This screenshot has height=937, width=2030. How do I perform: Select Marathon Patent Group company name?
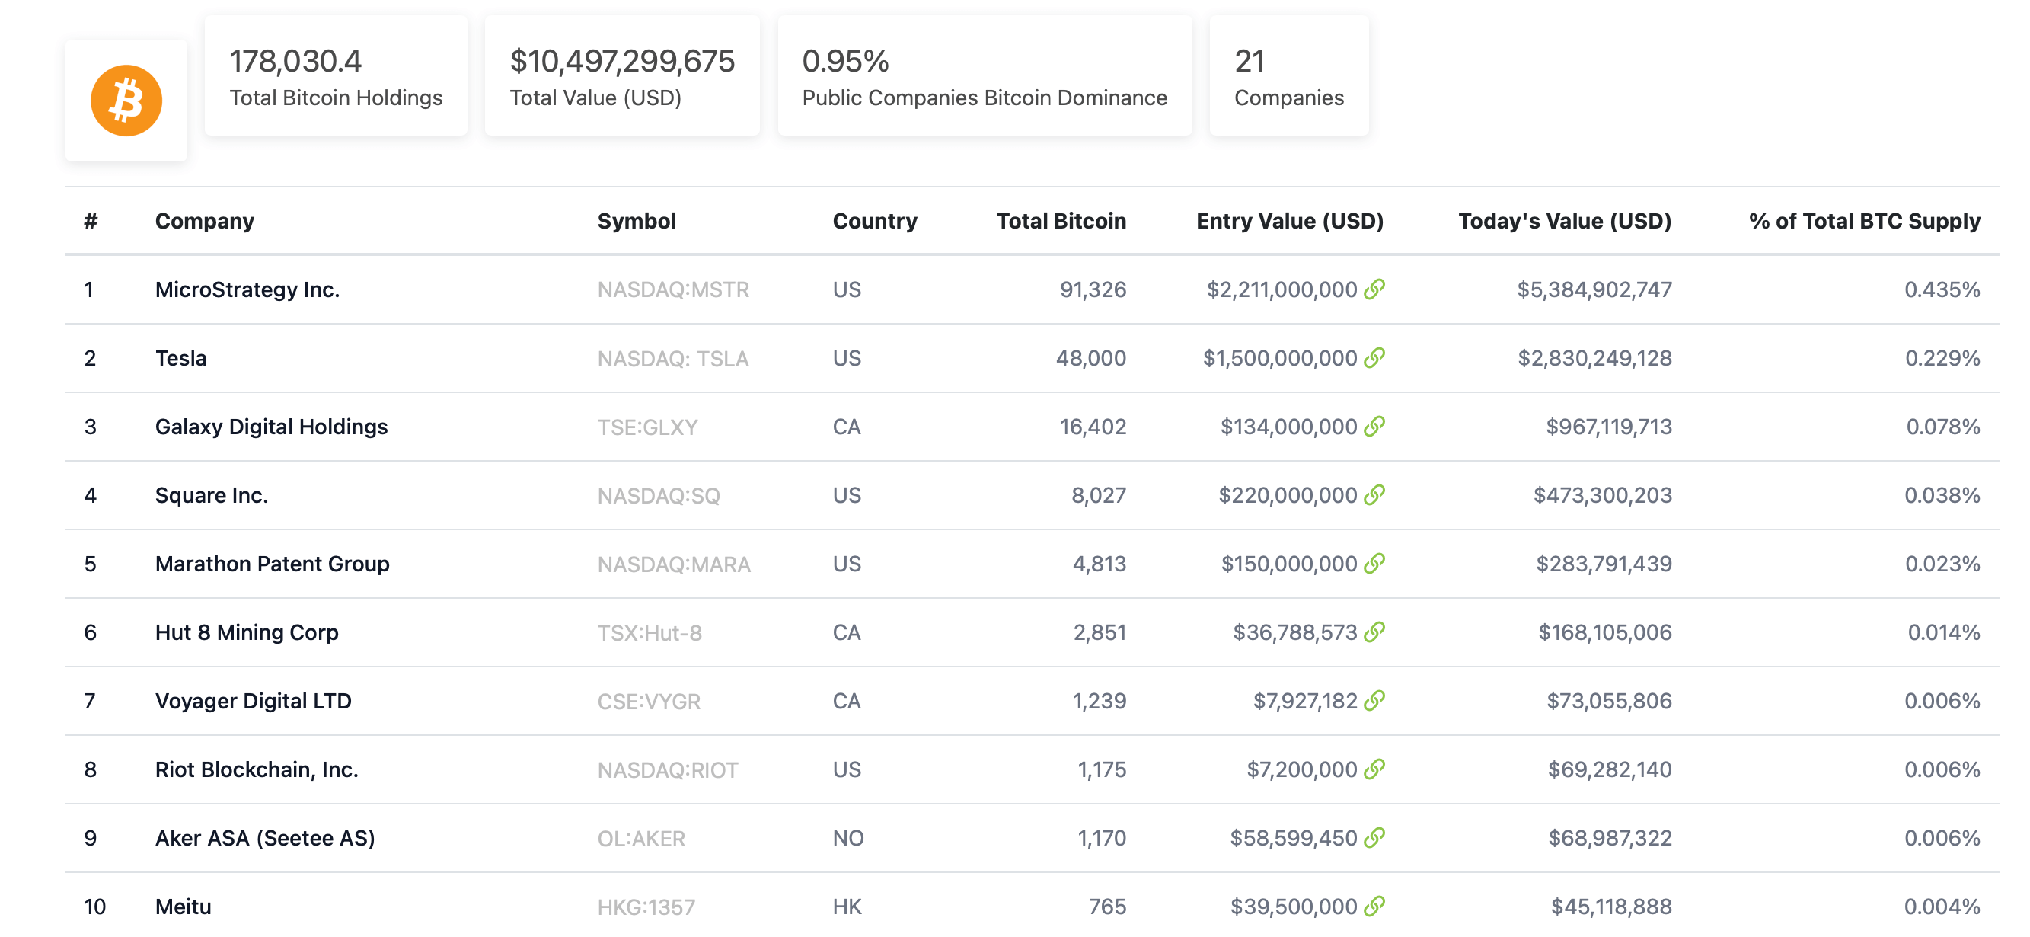[272, 564]
